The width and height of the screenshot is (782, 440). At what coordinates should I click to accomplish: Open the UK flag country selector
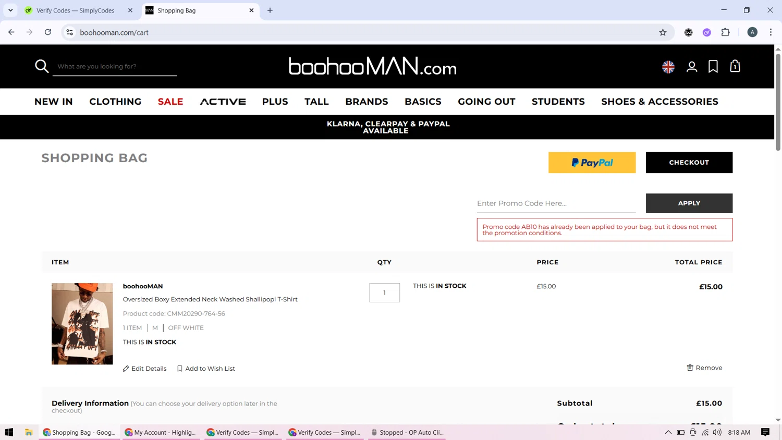(x=668, y=67)
